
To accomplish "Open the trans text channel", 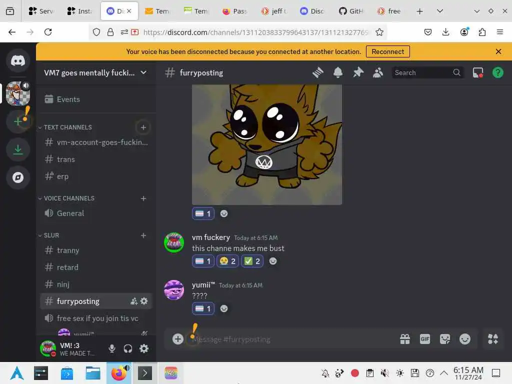I will [96, 159].
